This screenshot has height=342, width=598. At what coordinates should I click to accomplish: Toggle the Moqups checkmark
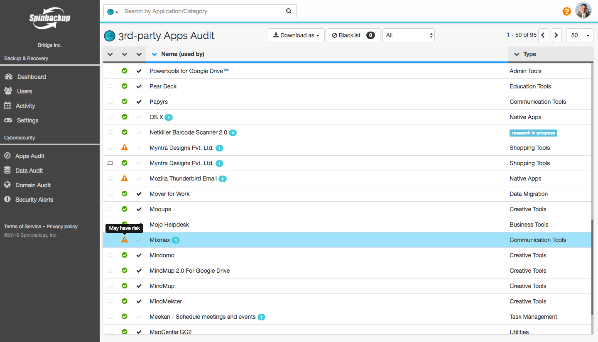pos(139,209)
